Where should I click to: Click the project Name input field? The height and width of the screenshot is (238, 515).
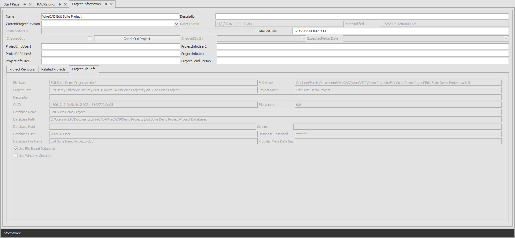coord(110,16)
